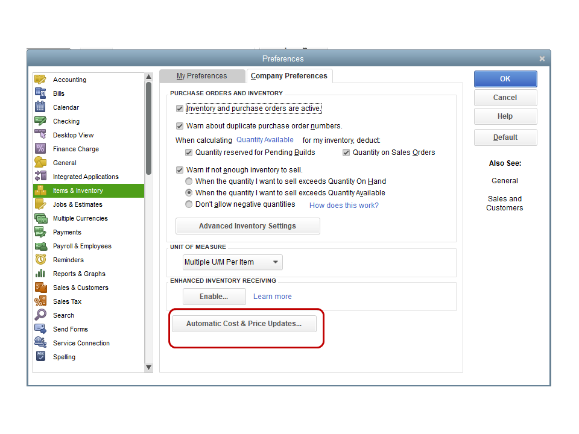The image size is (579, 434).
Task: Click the Learn more link
Action: pyautogui.click(x=272, y=297)
